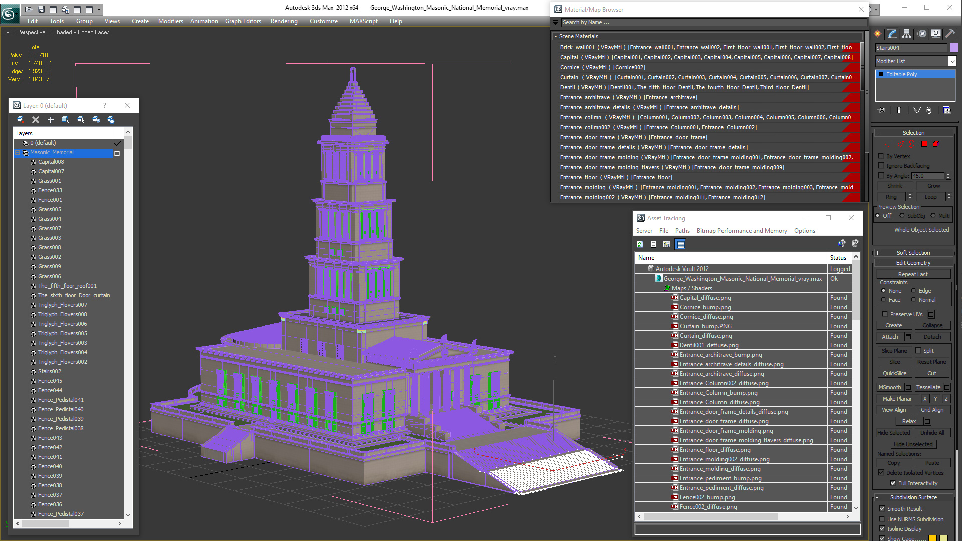This screenshot has width=962, height=541.
Task: Click Configure Modifier Sets icon
Action: 947,110
